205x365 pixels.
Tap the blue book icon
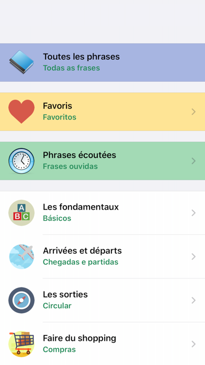point(21,62)
